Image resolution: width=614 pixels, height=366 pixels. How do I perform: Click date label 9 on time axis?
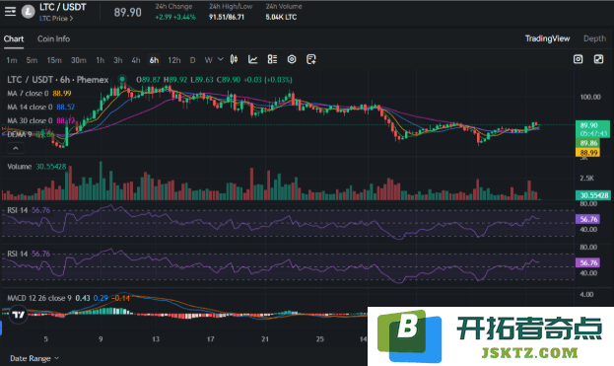pos(101,339)
